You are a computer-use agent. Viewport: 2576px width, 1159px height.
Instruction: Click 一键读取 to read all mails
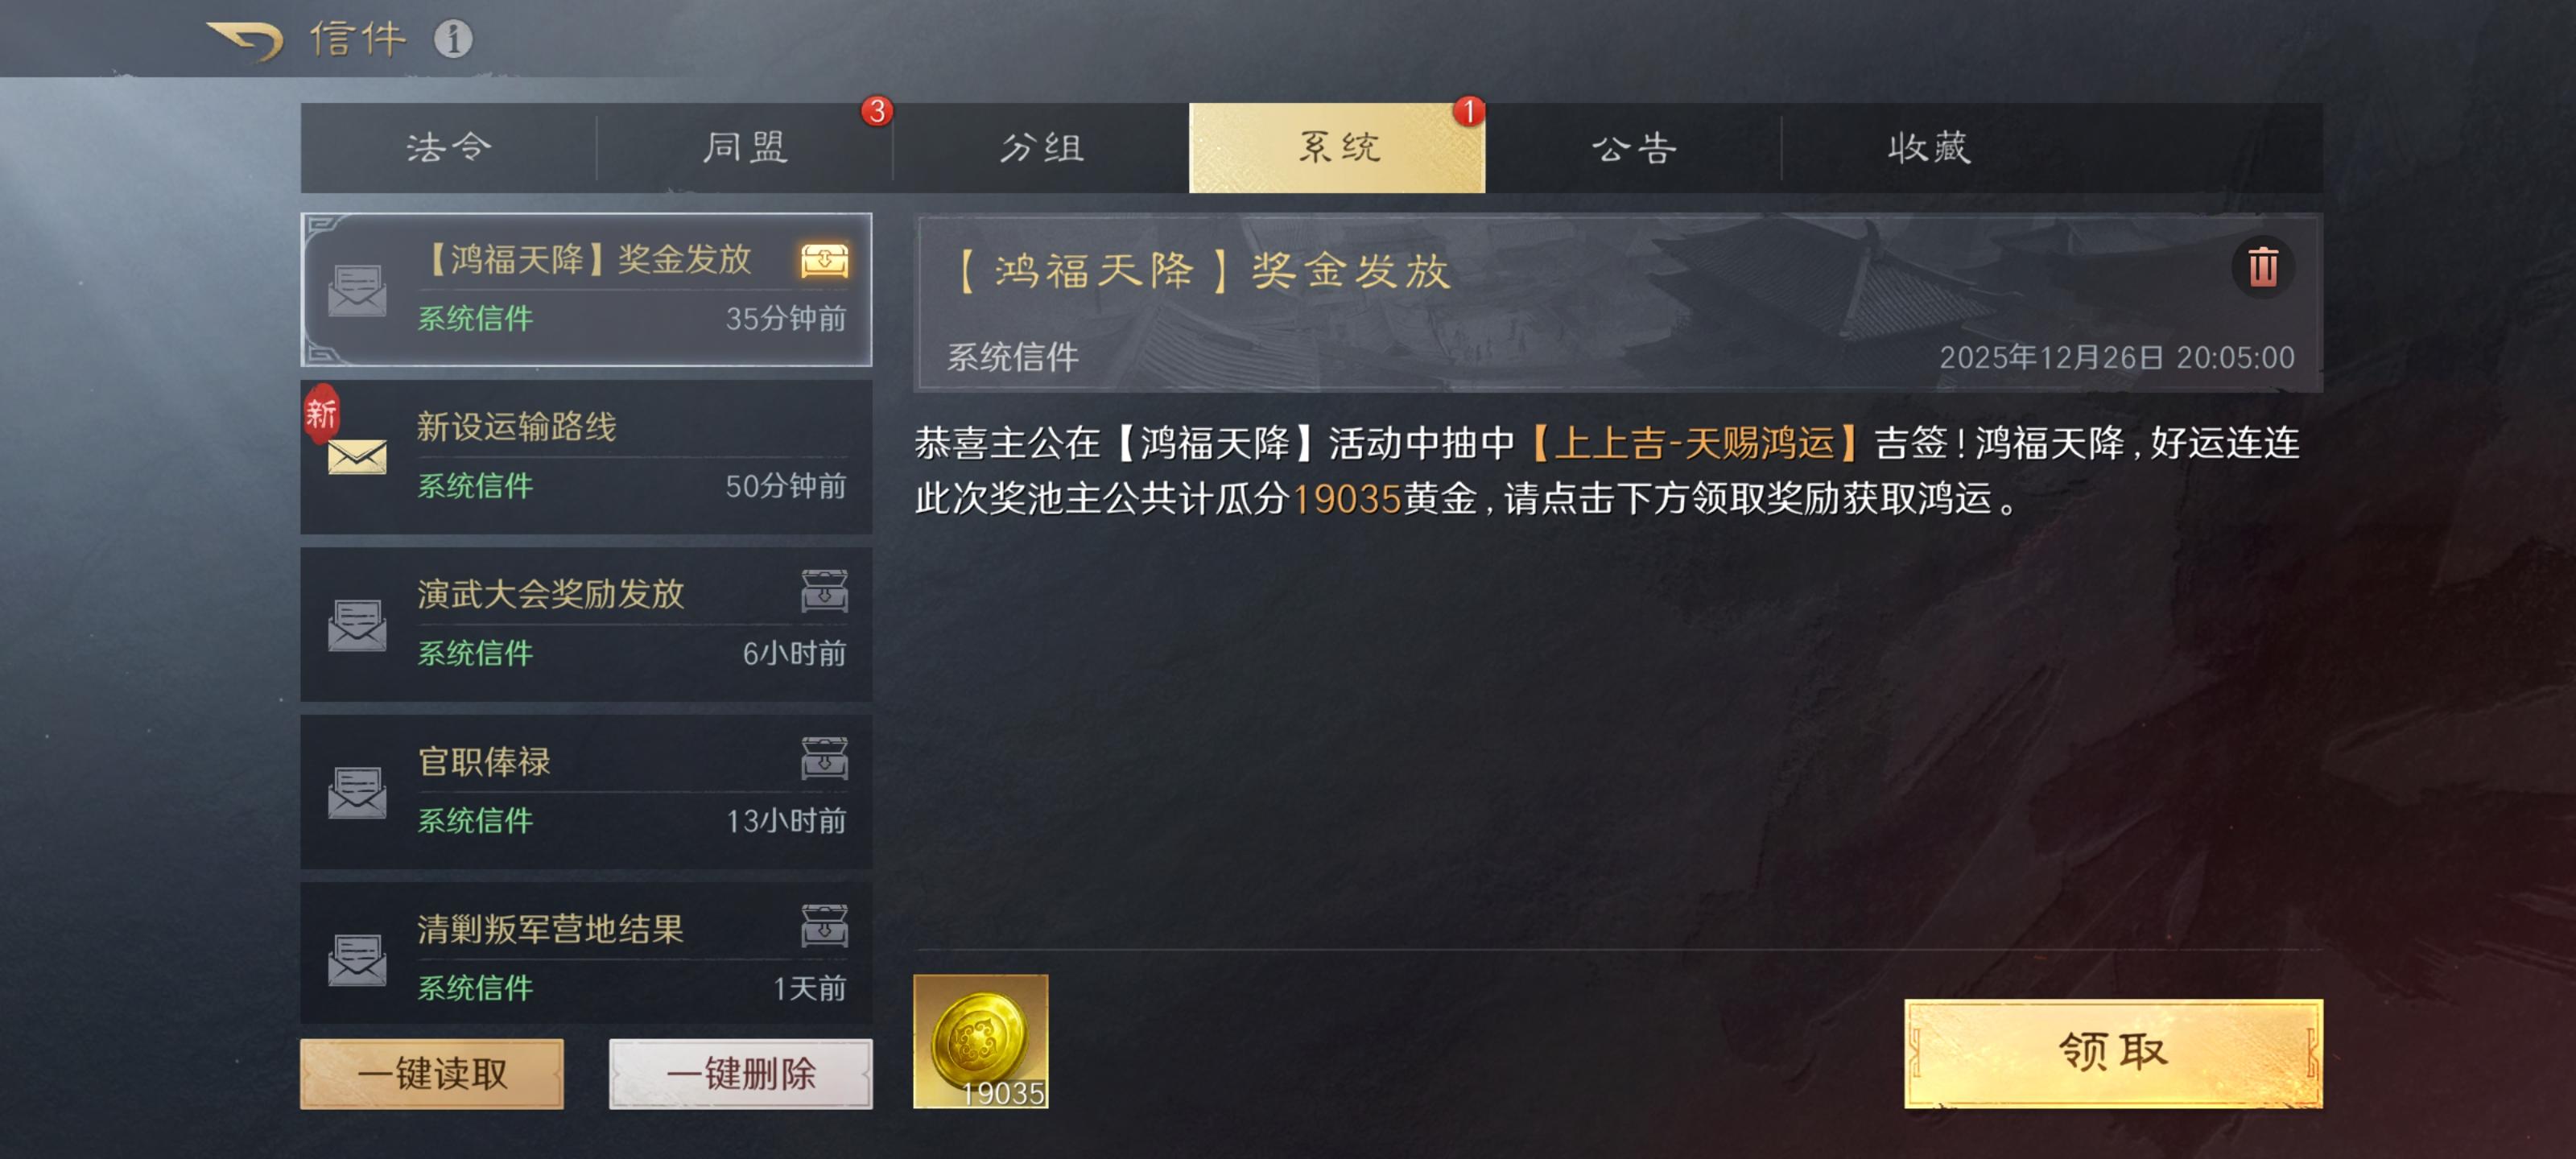tap(432, 1073)
